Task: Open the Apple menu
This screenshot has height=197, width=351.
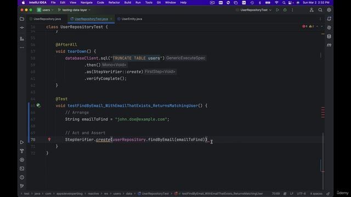Action: 23,3
